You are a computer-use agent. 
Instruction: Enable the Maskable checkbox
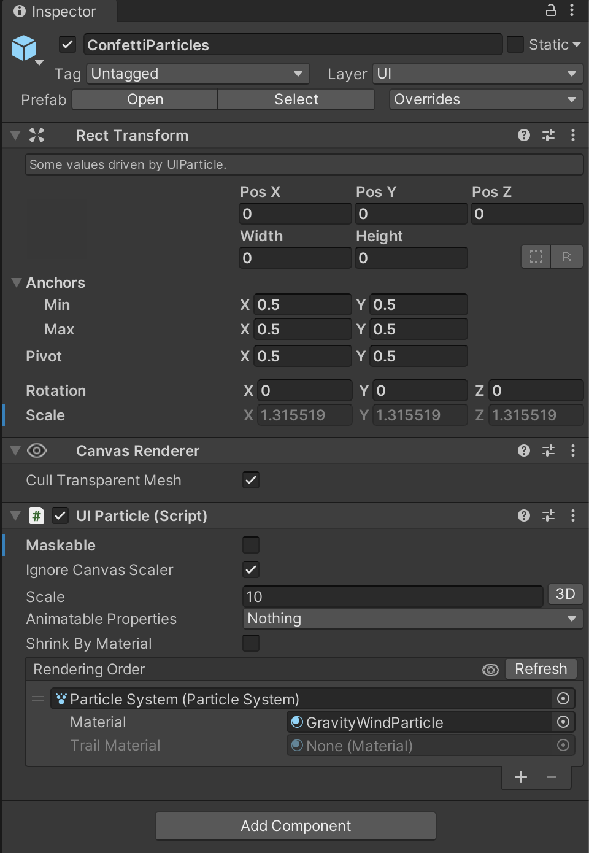click(x=251, y=544)
